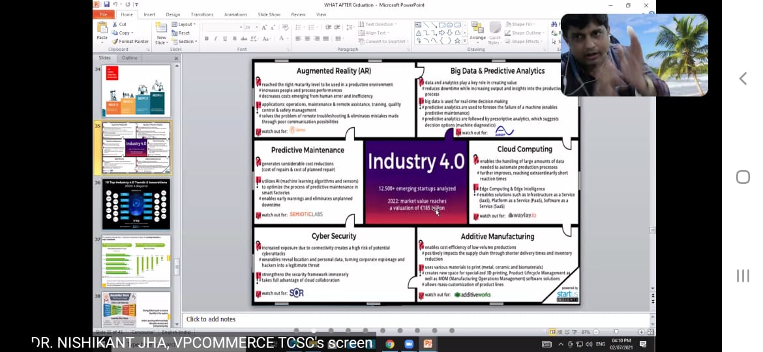763x352 pixels.
Task: Select the Format Painter tool
Action: [113, 41]
